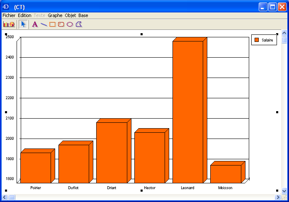Choose the line drawing tool
Viewport: 289px width, 202px height.
[44, 24]
